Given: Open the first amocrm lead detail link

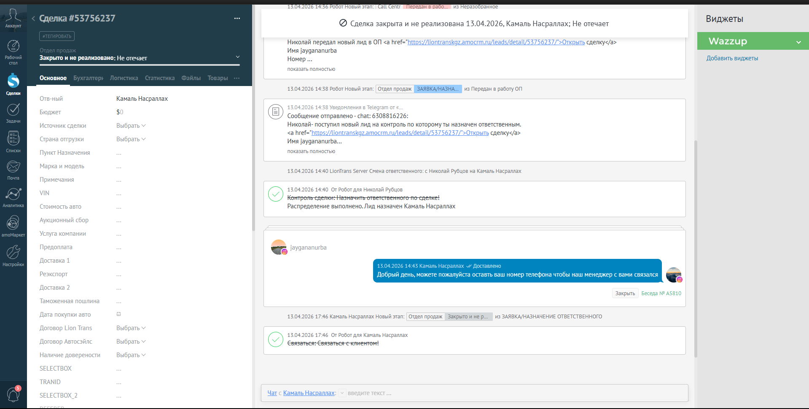Looking at the screenshot, I should coord(496,42).
